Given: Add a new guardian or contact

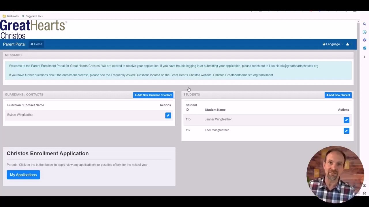Looking at the screenshot, I should coord(153,95).
